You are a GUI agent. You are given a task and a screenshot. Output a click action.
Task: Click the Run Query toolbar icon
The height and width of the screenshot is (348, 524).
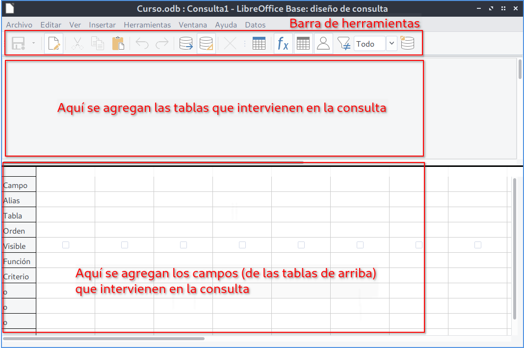(x=186, y=44)
